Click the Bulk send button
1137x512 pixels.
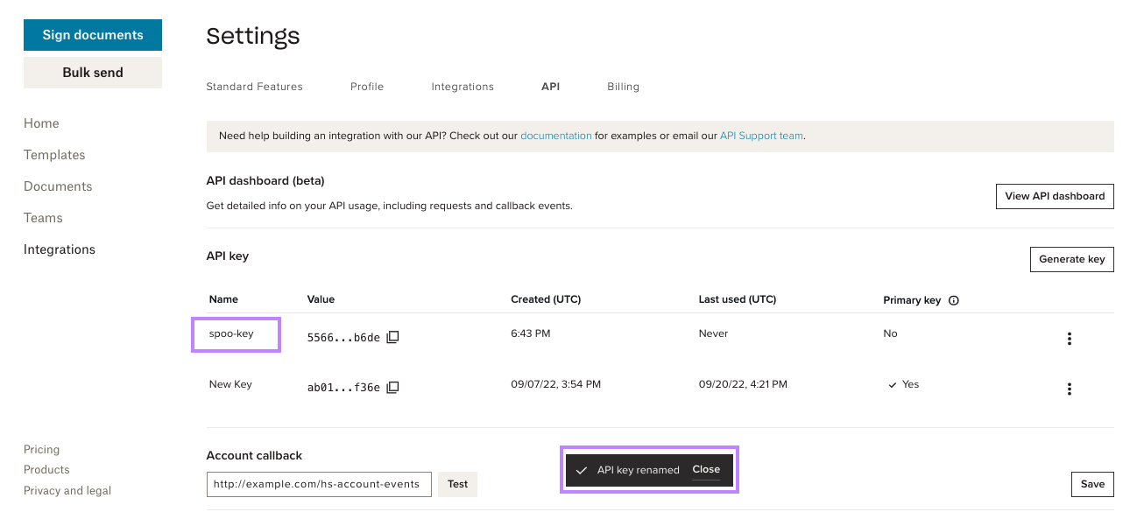pos(92,72)
